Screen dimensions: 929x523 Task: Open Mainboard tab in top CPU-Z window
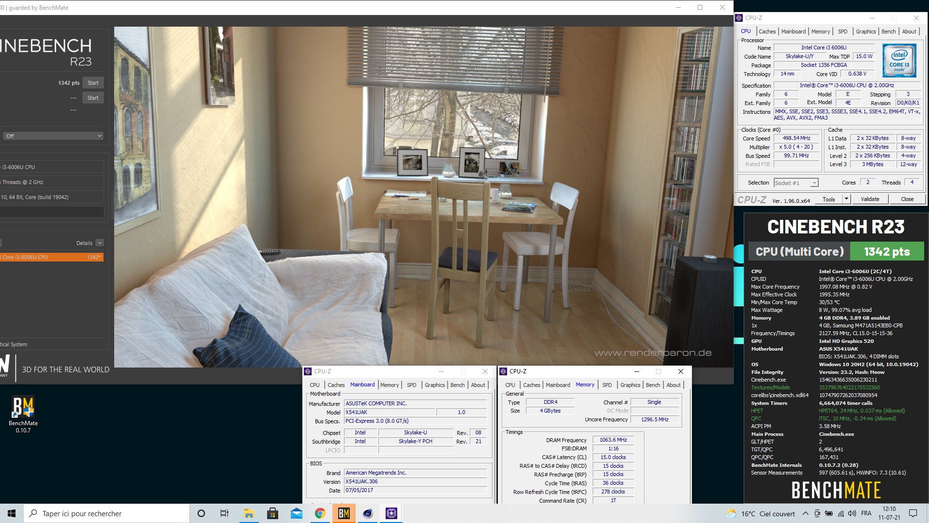(x=794, y=31)
